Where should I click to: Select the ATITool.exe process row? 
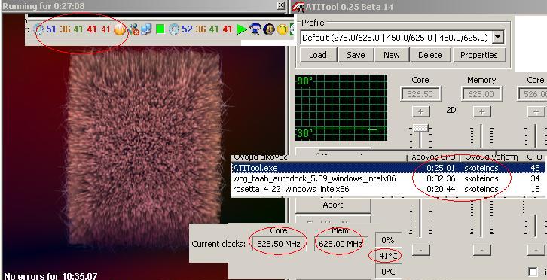(388, 168)
